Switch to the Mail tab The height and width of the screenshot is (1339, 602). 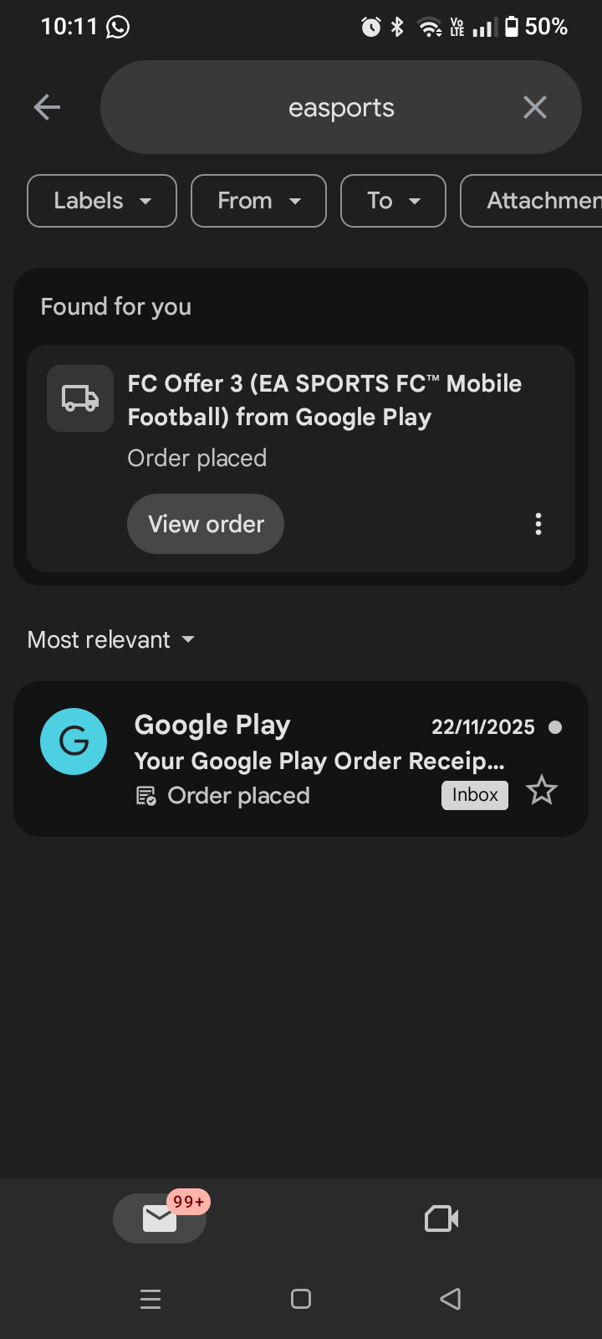coord(160,1218)
